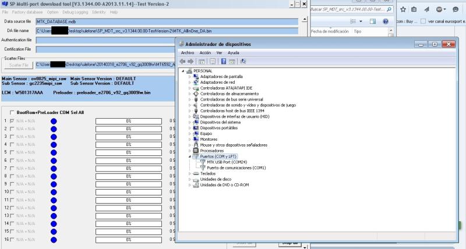466x249 pixels.
Task: Click the bookmark star icon in browser
Action: (x=403, y=9)
